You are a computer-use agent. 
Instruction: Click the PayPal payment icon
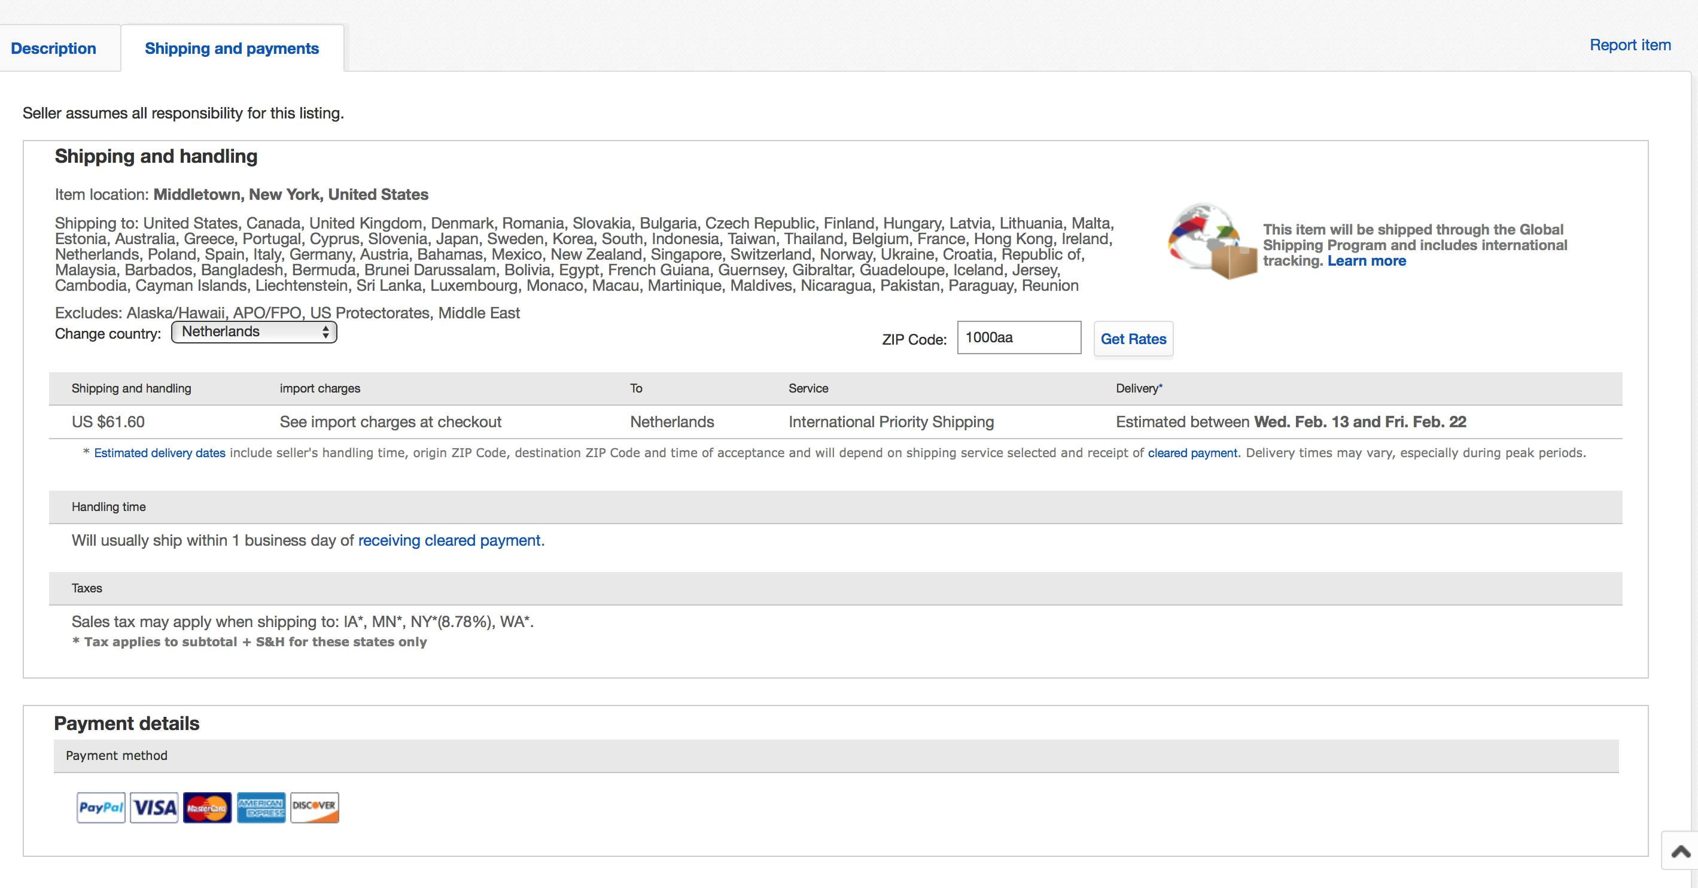[x=101, y=807]
